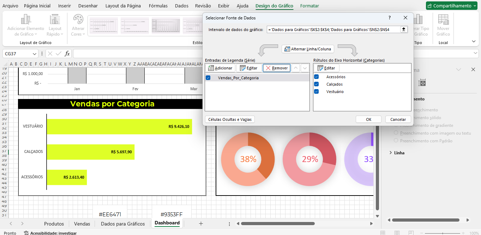Click the VESTUÁRIO bar in the chart

(119, 126)
